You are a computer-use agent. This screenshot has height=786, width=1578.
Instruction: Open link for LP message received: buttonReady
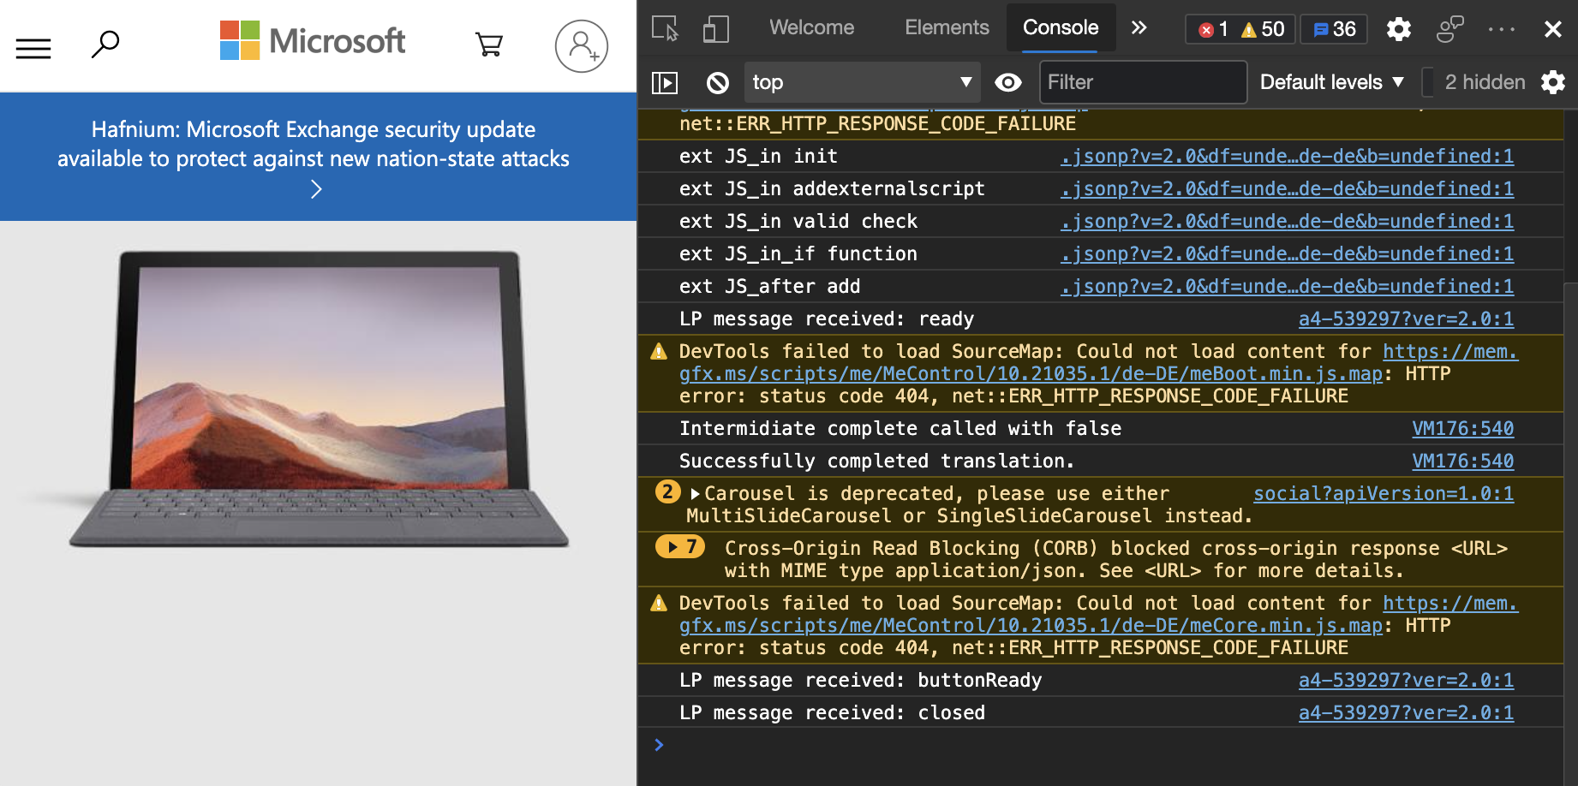point(1406,680)
